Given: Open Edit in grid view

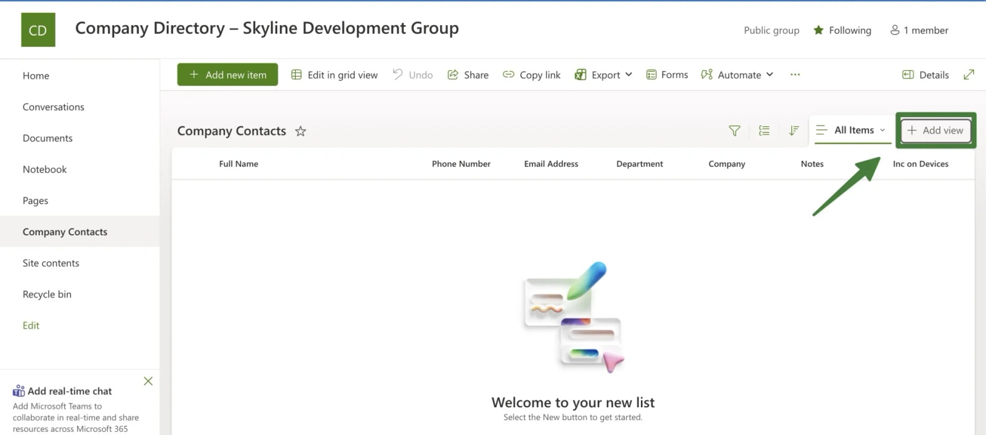Looking at the screenshot, I should [x=334, y=75].
